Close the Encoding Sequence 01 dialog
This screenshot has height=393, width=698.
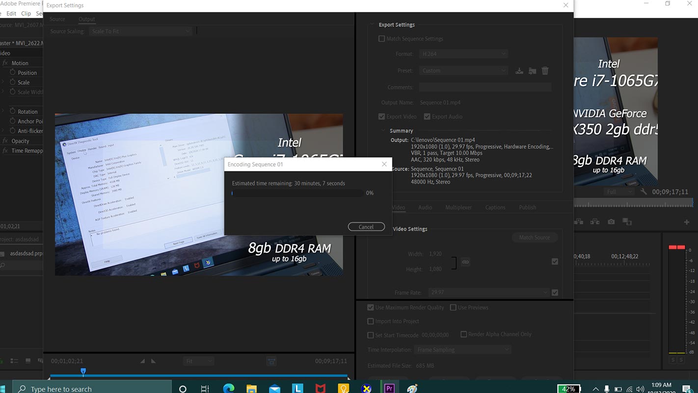coord(384,164)
